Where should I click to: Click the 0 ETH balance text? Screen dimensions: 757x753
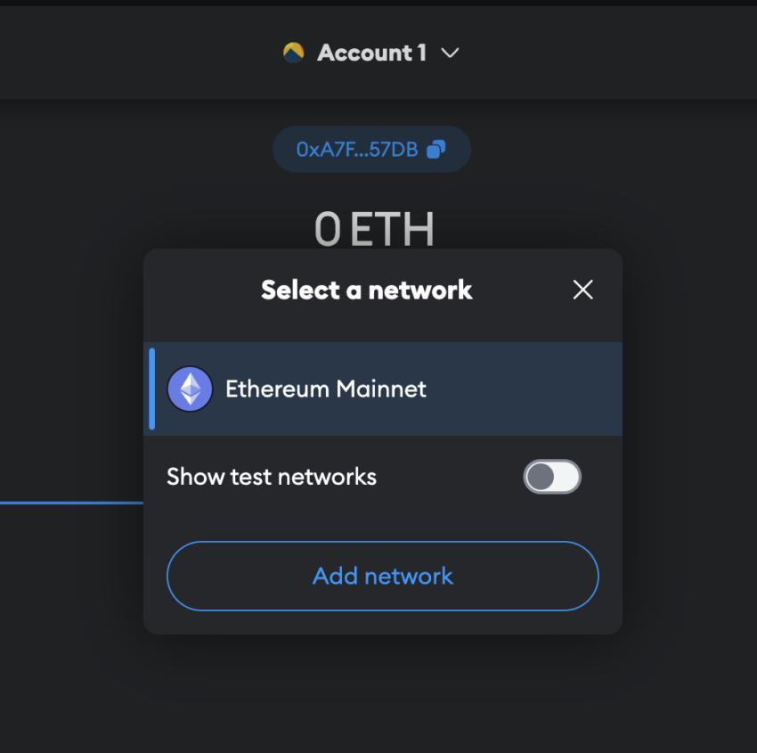pos(374,229)
